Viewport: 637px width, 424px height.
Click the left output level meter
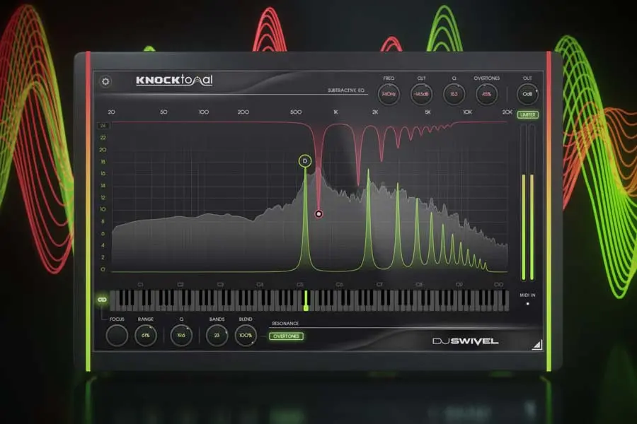pyautogui.click(x=523, y=203)
